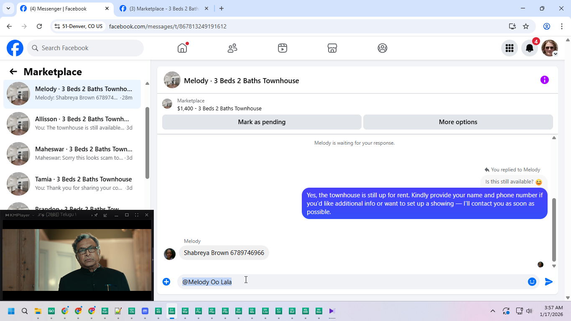Open File Explorer from the taskbar
The image size is (571, 321).
coord(38,311)
